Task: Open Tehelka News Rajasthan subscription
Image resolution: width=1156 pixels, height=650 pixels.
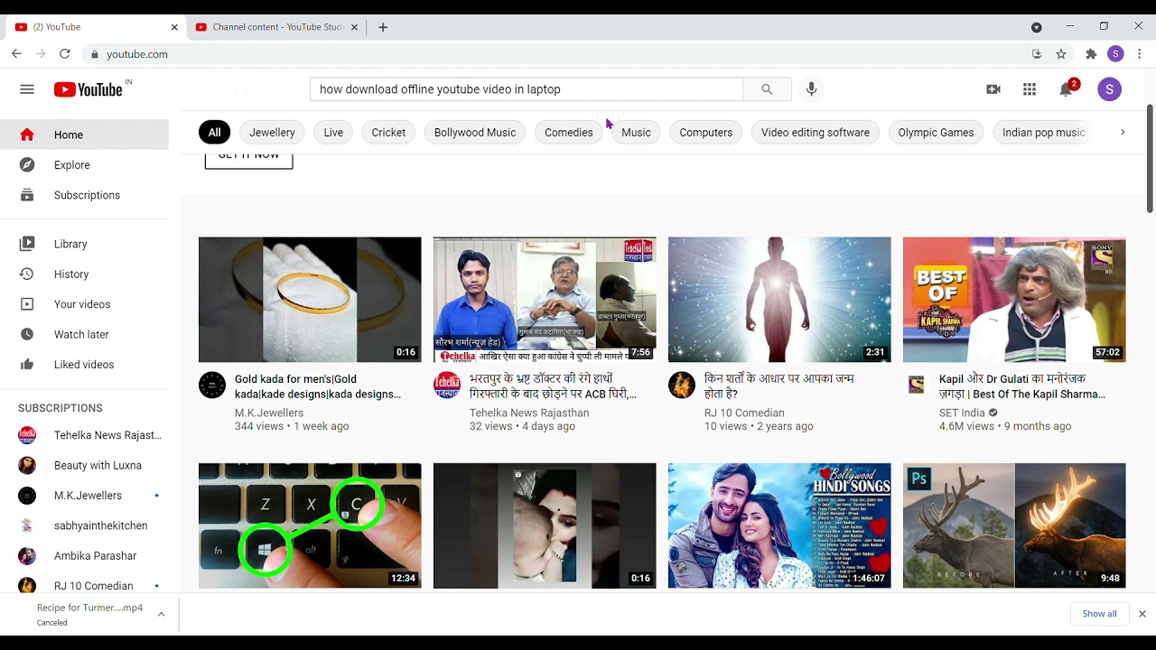Action: [84, 435]
